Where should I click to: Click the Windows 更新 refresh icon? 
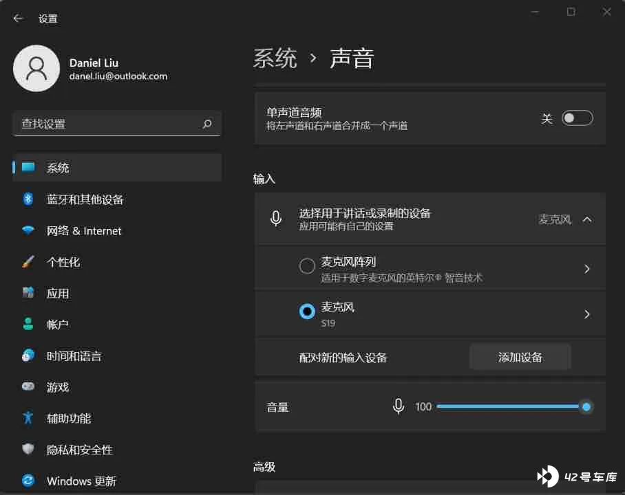click(x=28, y=481)
